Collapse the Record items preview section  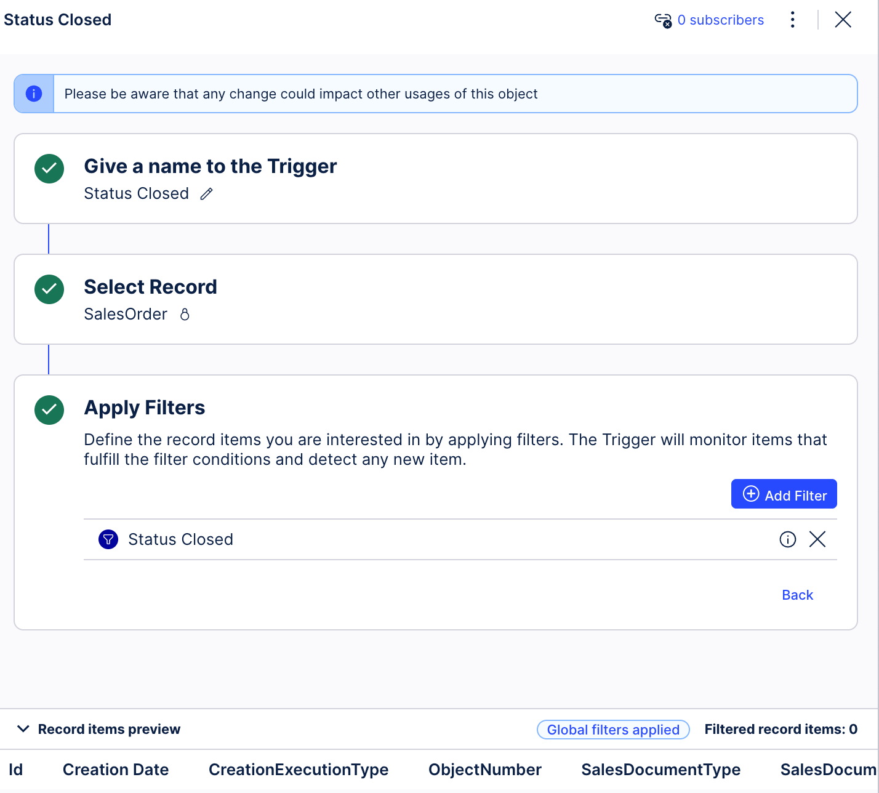[x=23, y=729]
